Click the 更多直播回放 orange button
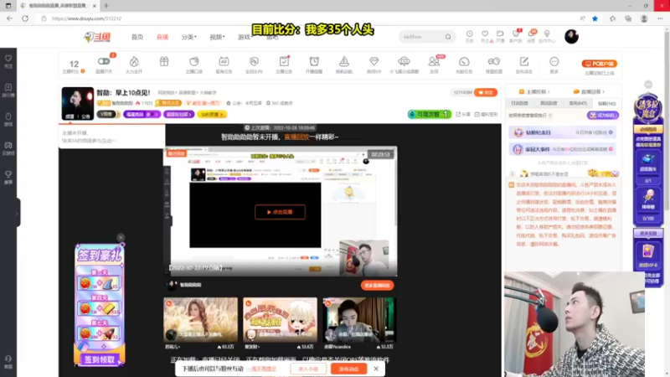Image resolution: width=670 pixels, height=377 pixels. click(378, 285)
